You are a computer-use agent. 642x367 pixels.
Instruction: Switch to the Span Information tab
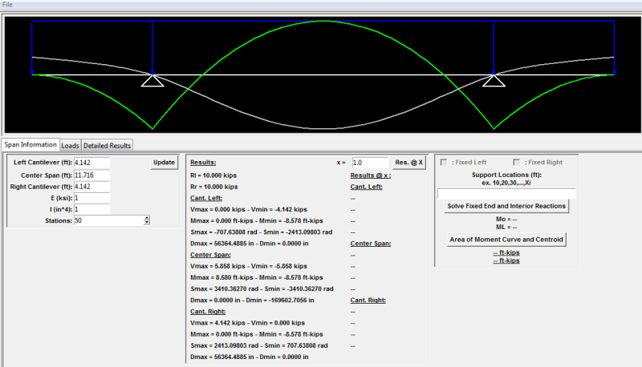click(x=30, y=145)
